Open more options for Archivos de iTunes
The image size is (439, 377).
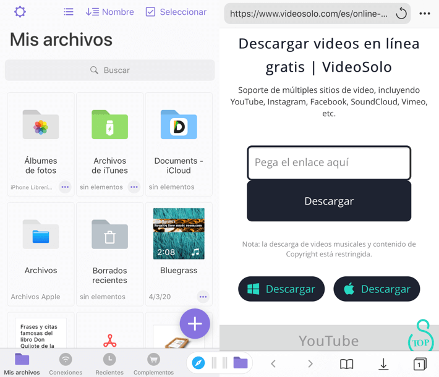click(x=134, y=187)
